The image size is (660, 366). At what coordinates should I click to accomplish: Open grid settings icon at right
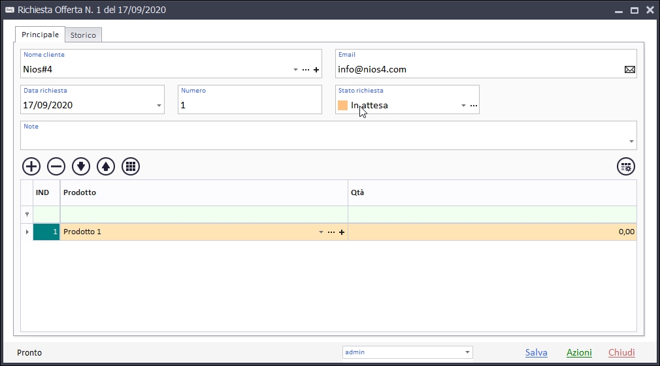[626, 166]
